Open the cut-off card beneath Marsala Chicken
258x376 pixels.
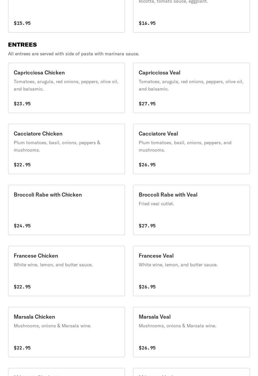tap(66, 372)
